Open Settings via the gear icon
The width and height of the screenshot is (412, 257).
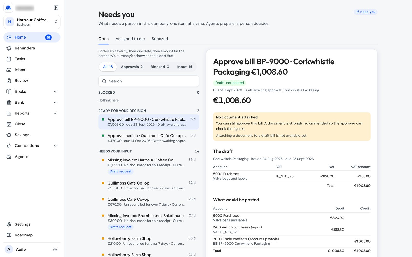click(9, 224)
